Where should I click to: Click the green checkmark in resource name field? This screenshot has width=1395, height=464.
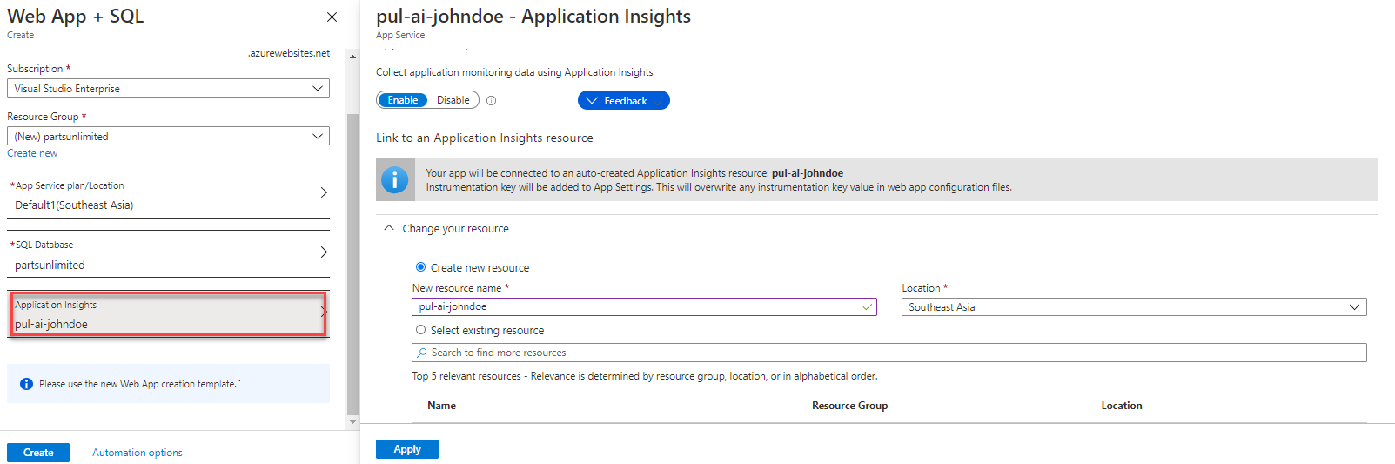click(x=867, y=307)
